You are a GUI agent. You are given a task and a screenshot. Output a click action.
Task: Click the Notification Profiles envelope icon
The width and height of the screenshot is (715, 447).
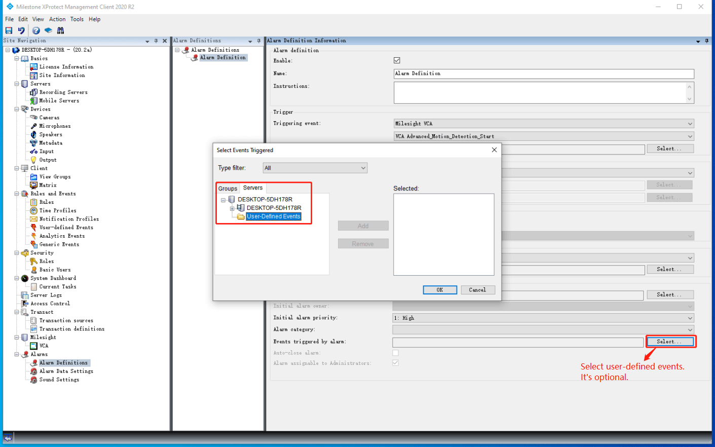(x=34, y=219)
